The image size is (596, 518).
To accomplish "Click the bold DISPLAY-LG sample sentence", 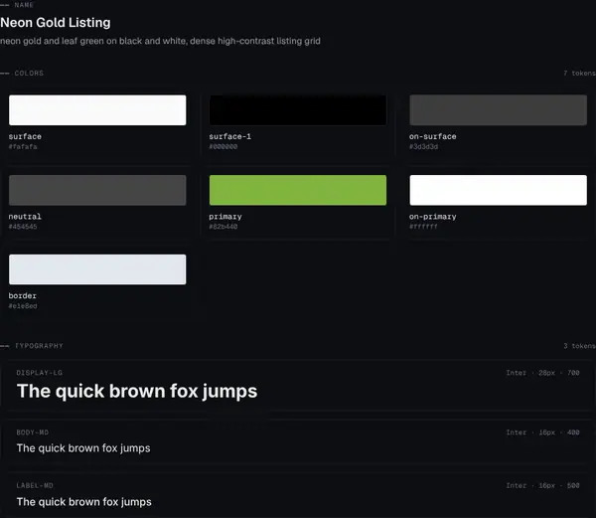I will click(x=137, y=392).
